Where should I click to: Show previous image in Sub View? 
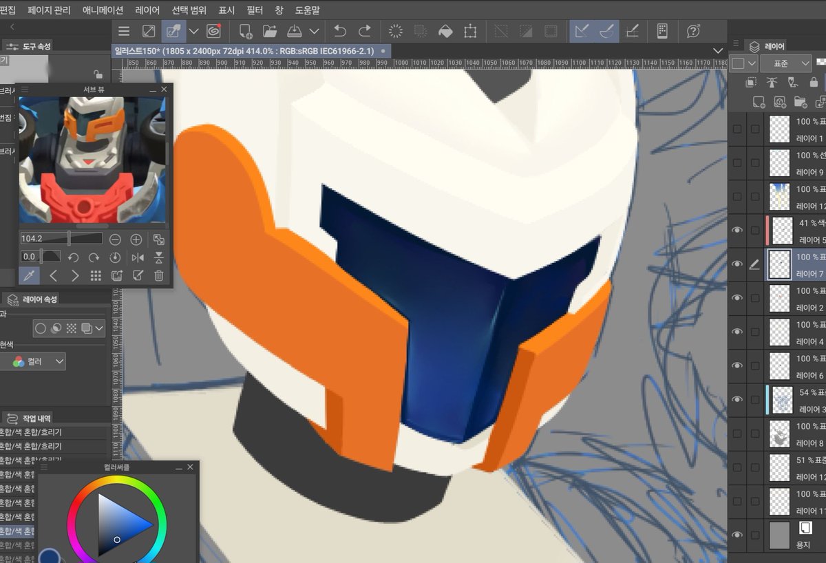coord(53,276)
